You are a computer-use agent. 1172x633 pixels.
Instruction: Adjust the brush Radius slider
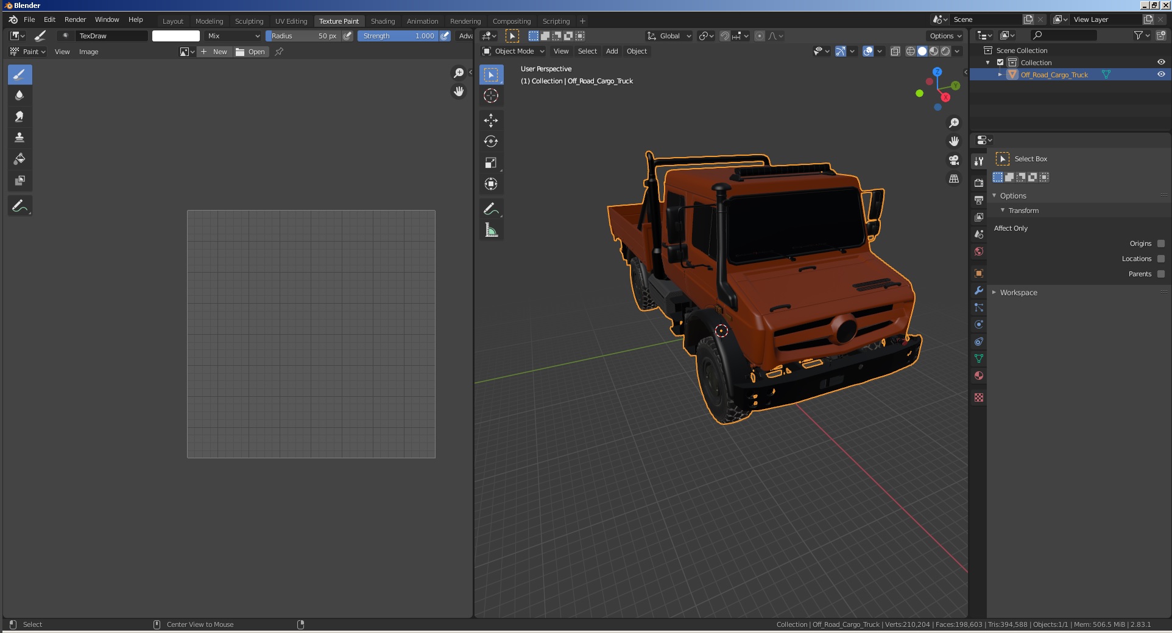302,36
